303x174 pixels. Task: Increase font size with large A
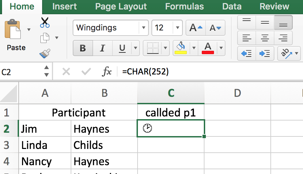[x=196, y=28]
